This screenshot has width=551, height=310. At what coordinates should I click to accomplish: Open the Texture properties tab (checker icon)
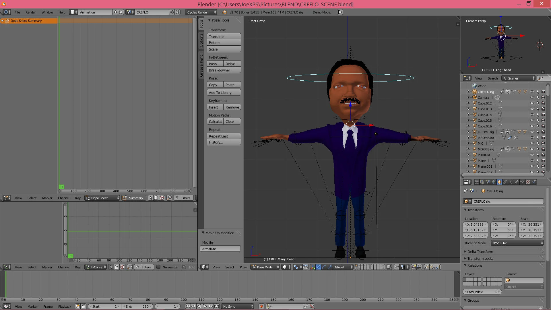(528, 182)
